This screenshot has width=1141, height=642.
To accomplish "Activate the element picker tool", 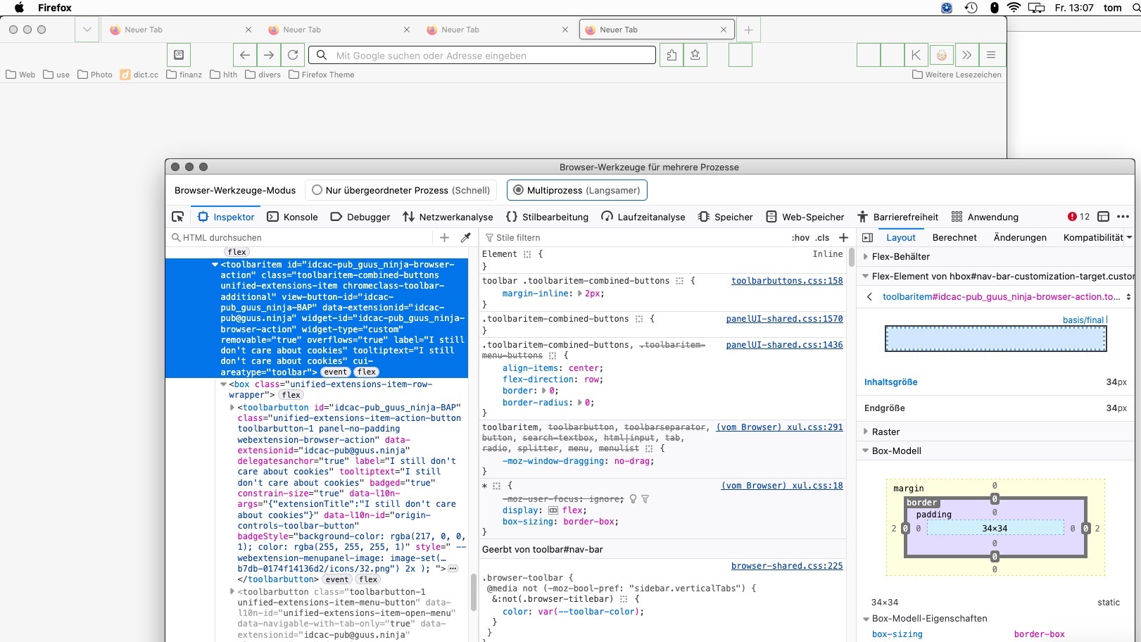I will [178, 217].
